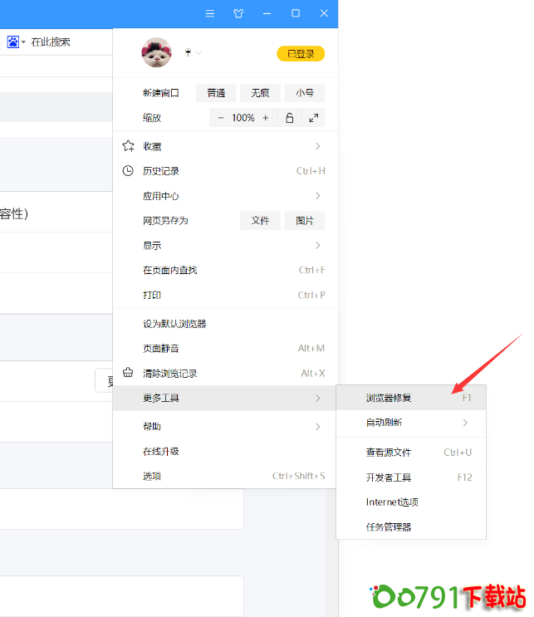
Task: Open 自动刷新 auto refresh submenu item
Action: [411, 423]
